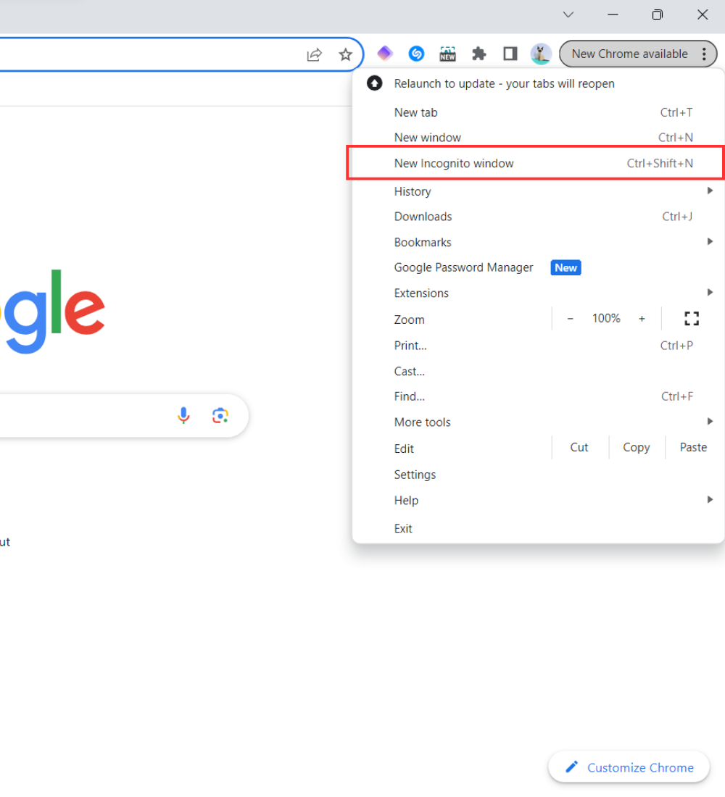Decrease zoom with the minus button

(x=571, y=319)
